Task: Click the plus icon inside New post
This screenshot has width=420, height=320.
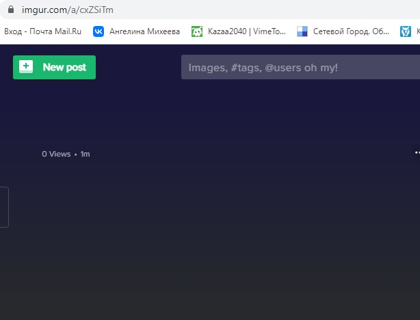Action: pos(26,67)
